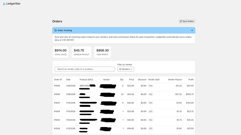Click the Price column header
241x135 pixels.
pos(131,79)
